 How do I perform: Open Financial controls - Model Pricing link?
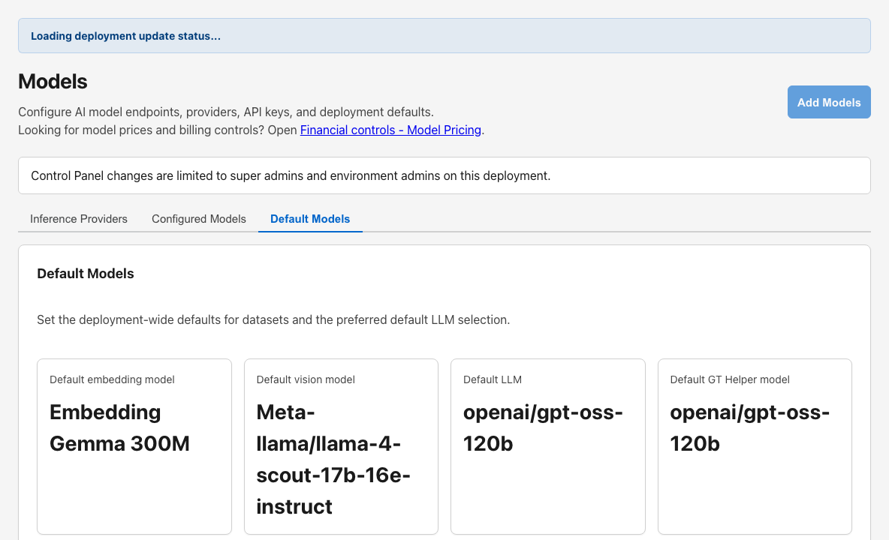[x=390, y=130]
